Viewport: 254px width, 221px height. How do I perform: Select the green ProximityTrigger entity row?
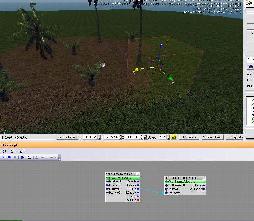123,177
